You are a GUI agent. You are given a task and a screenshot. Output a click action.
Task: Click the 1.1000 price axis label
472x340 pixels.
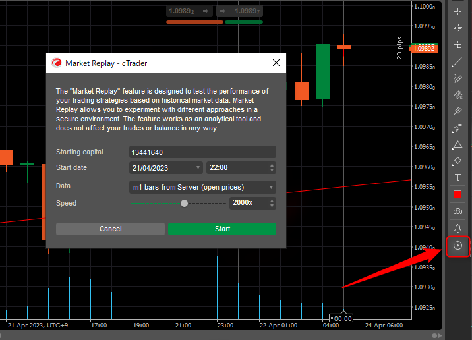[425, 7]
